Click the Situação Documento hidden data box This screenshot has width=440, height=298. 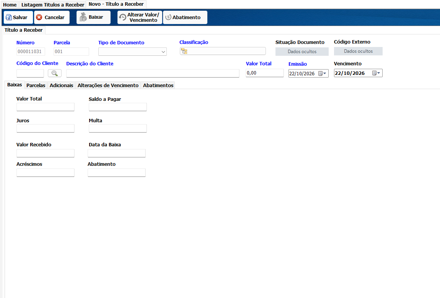point(302,52)
